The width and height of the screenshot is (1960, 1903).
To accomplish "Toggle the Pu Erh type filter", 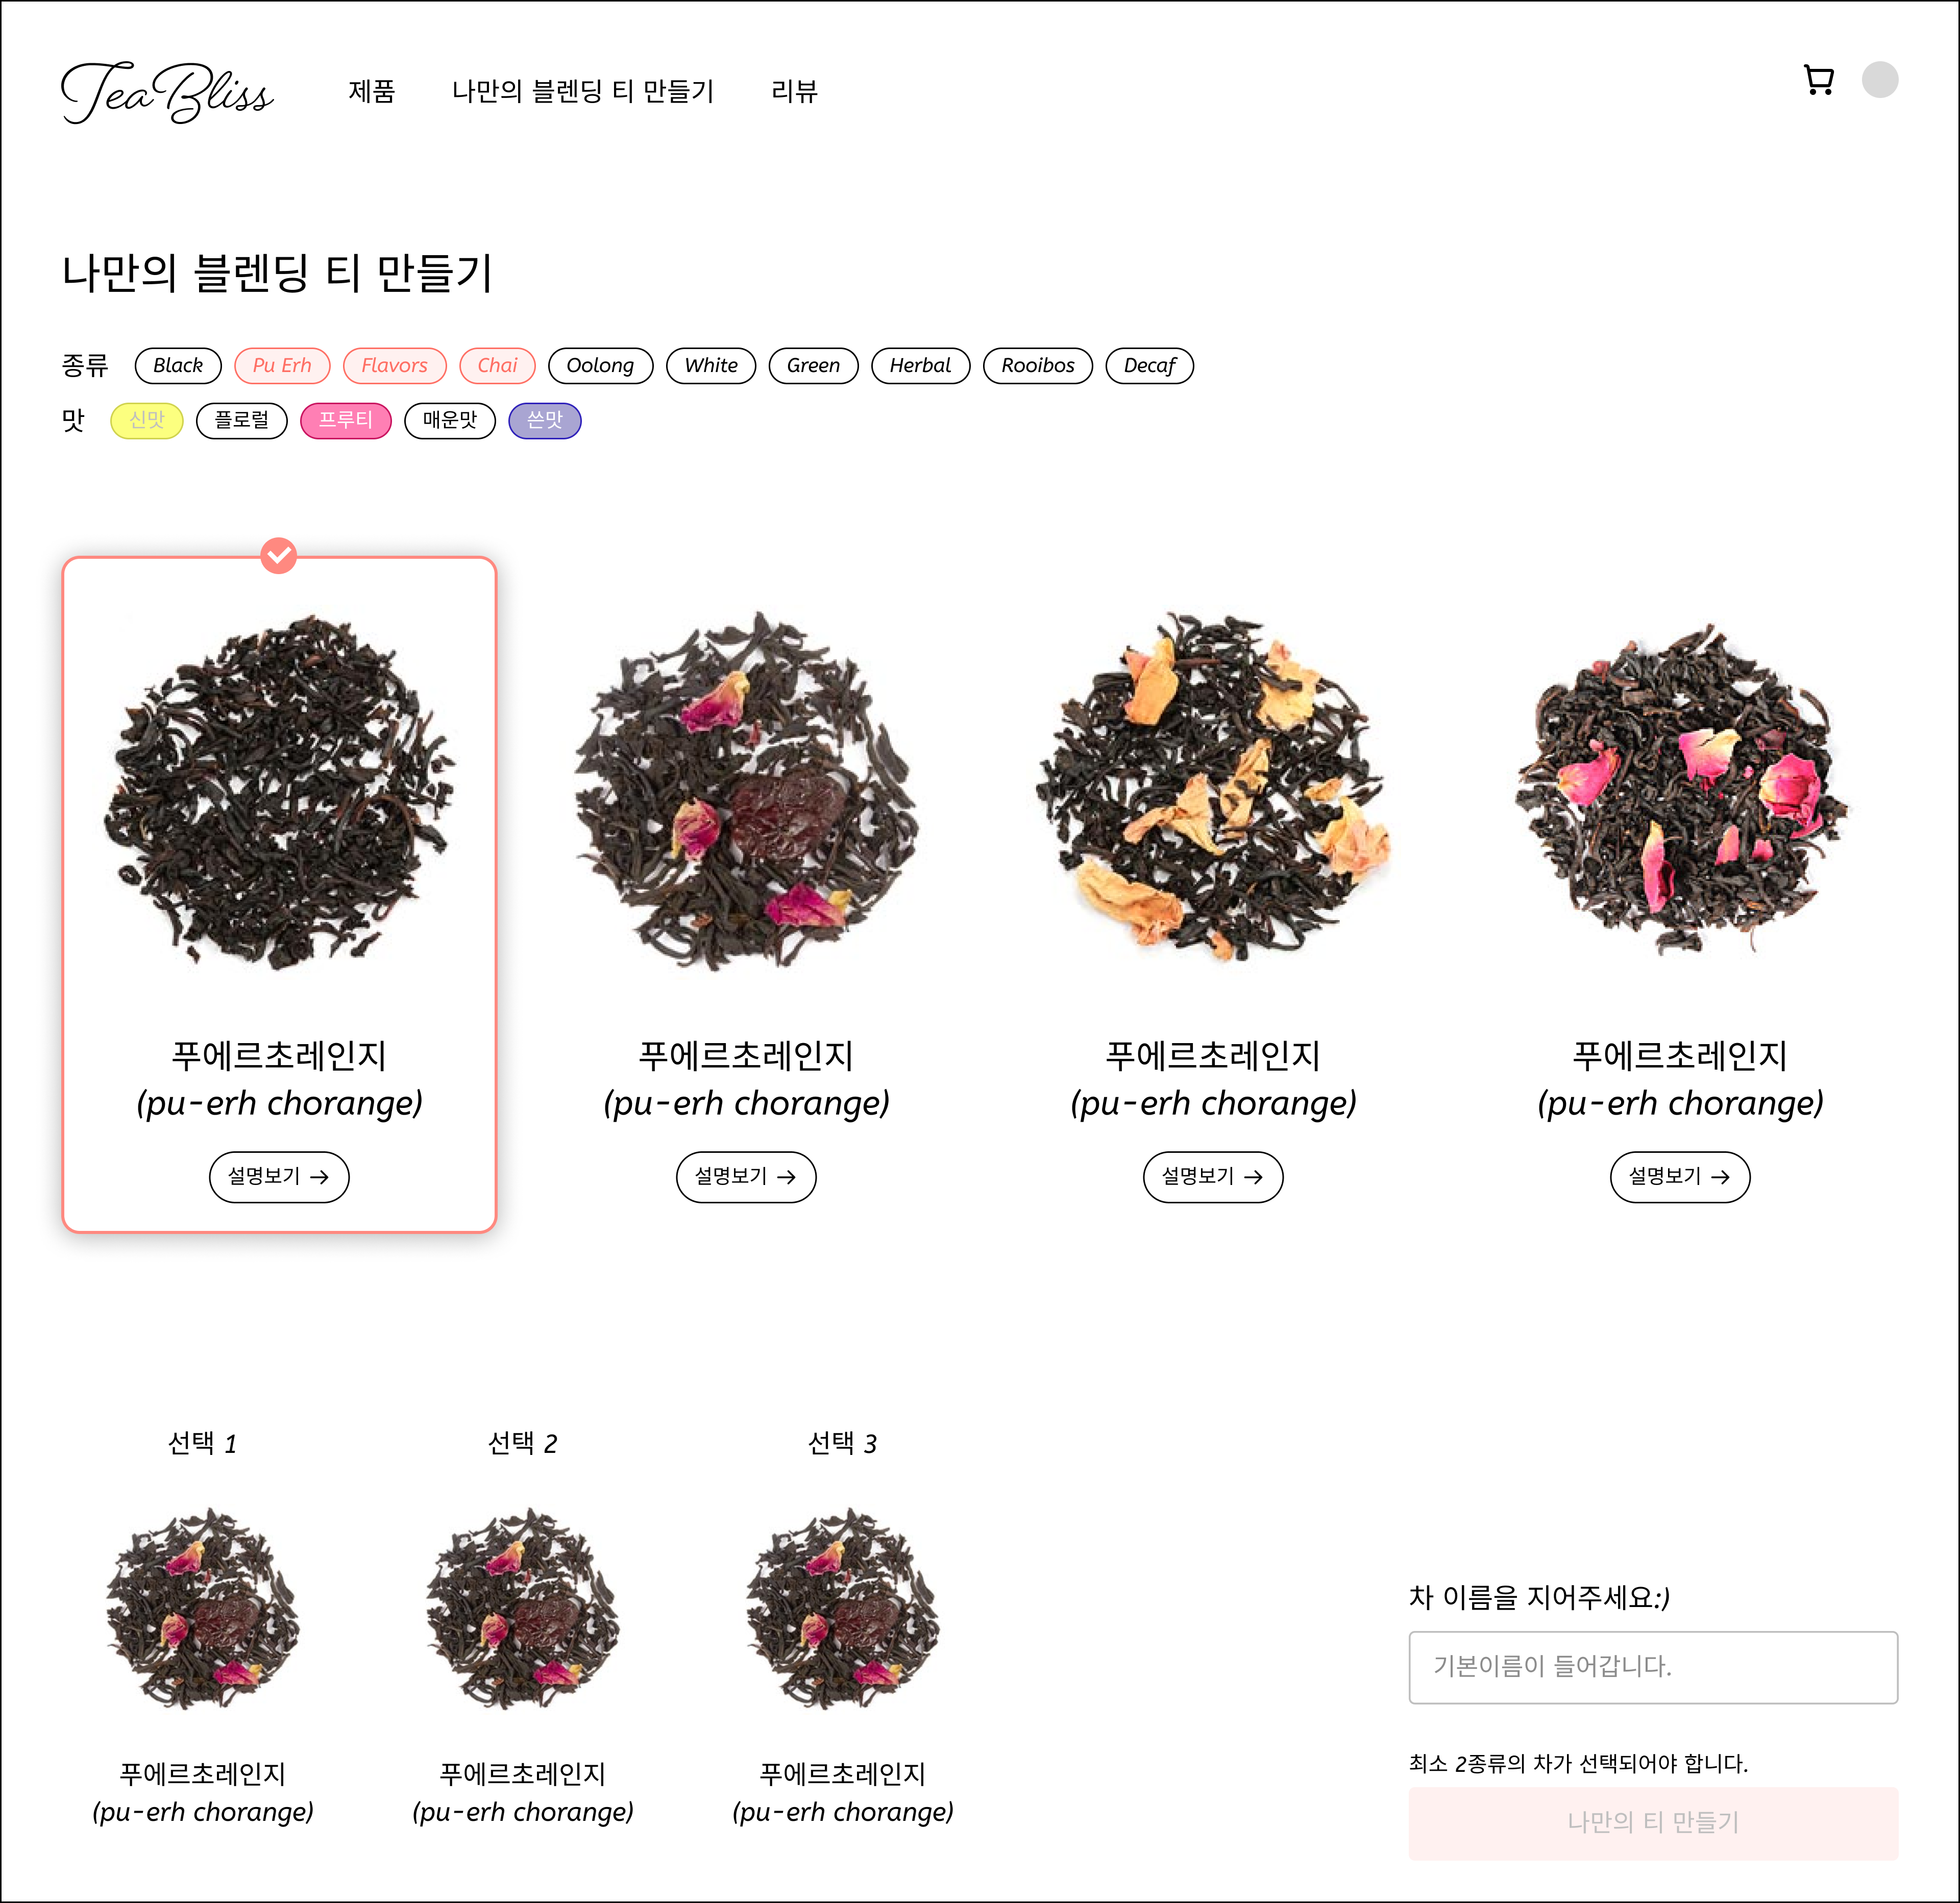I will [282, 366].
